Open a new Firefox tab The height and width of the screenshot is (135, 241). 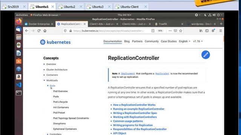click(x=221, y=24)
